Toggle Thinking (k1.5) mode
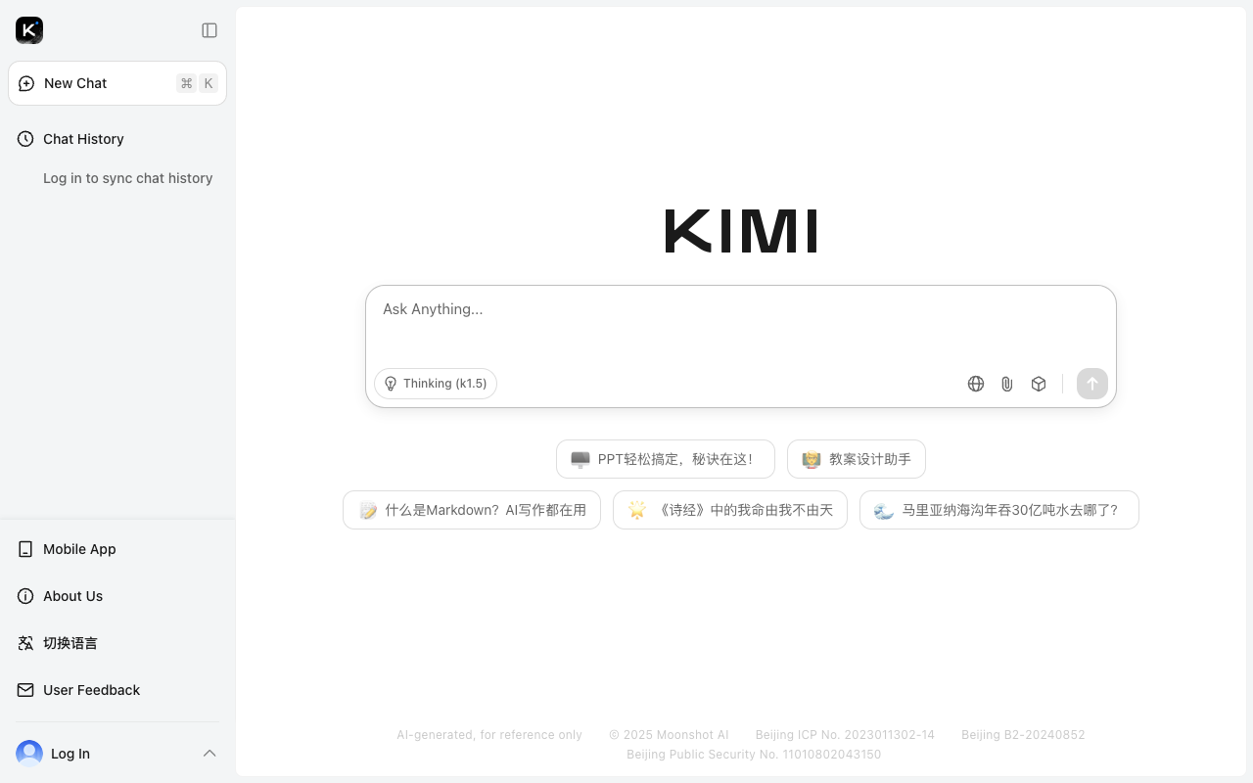 436,384
